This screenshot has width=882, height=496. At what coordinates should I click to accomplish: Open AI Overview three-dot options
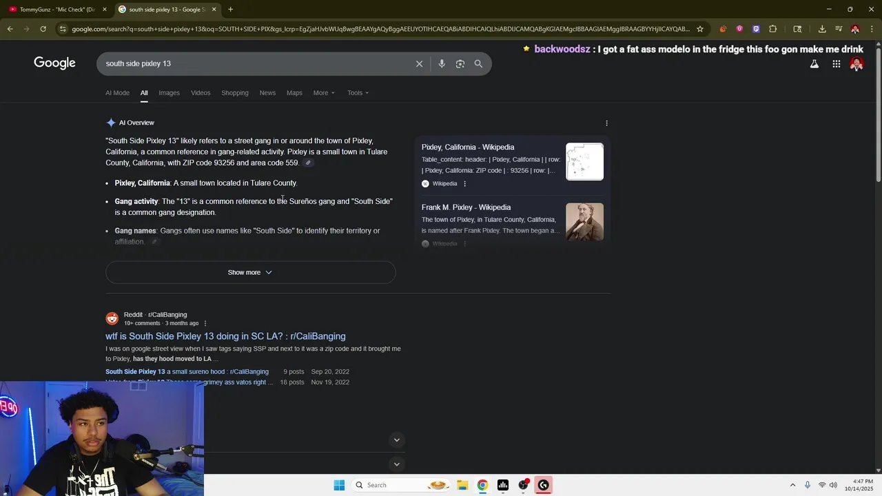606,123
